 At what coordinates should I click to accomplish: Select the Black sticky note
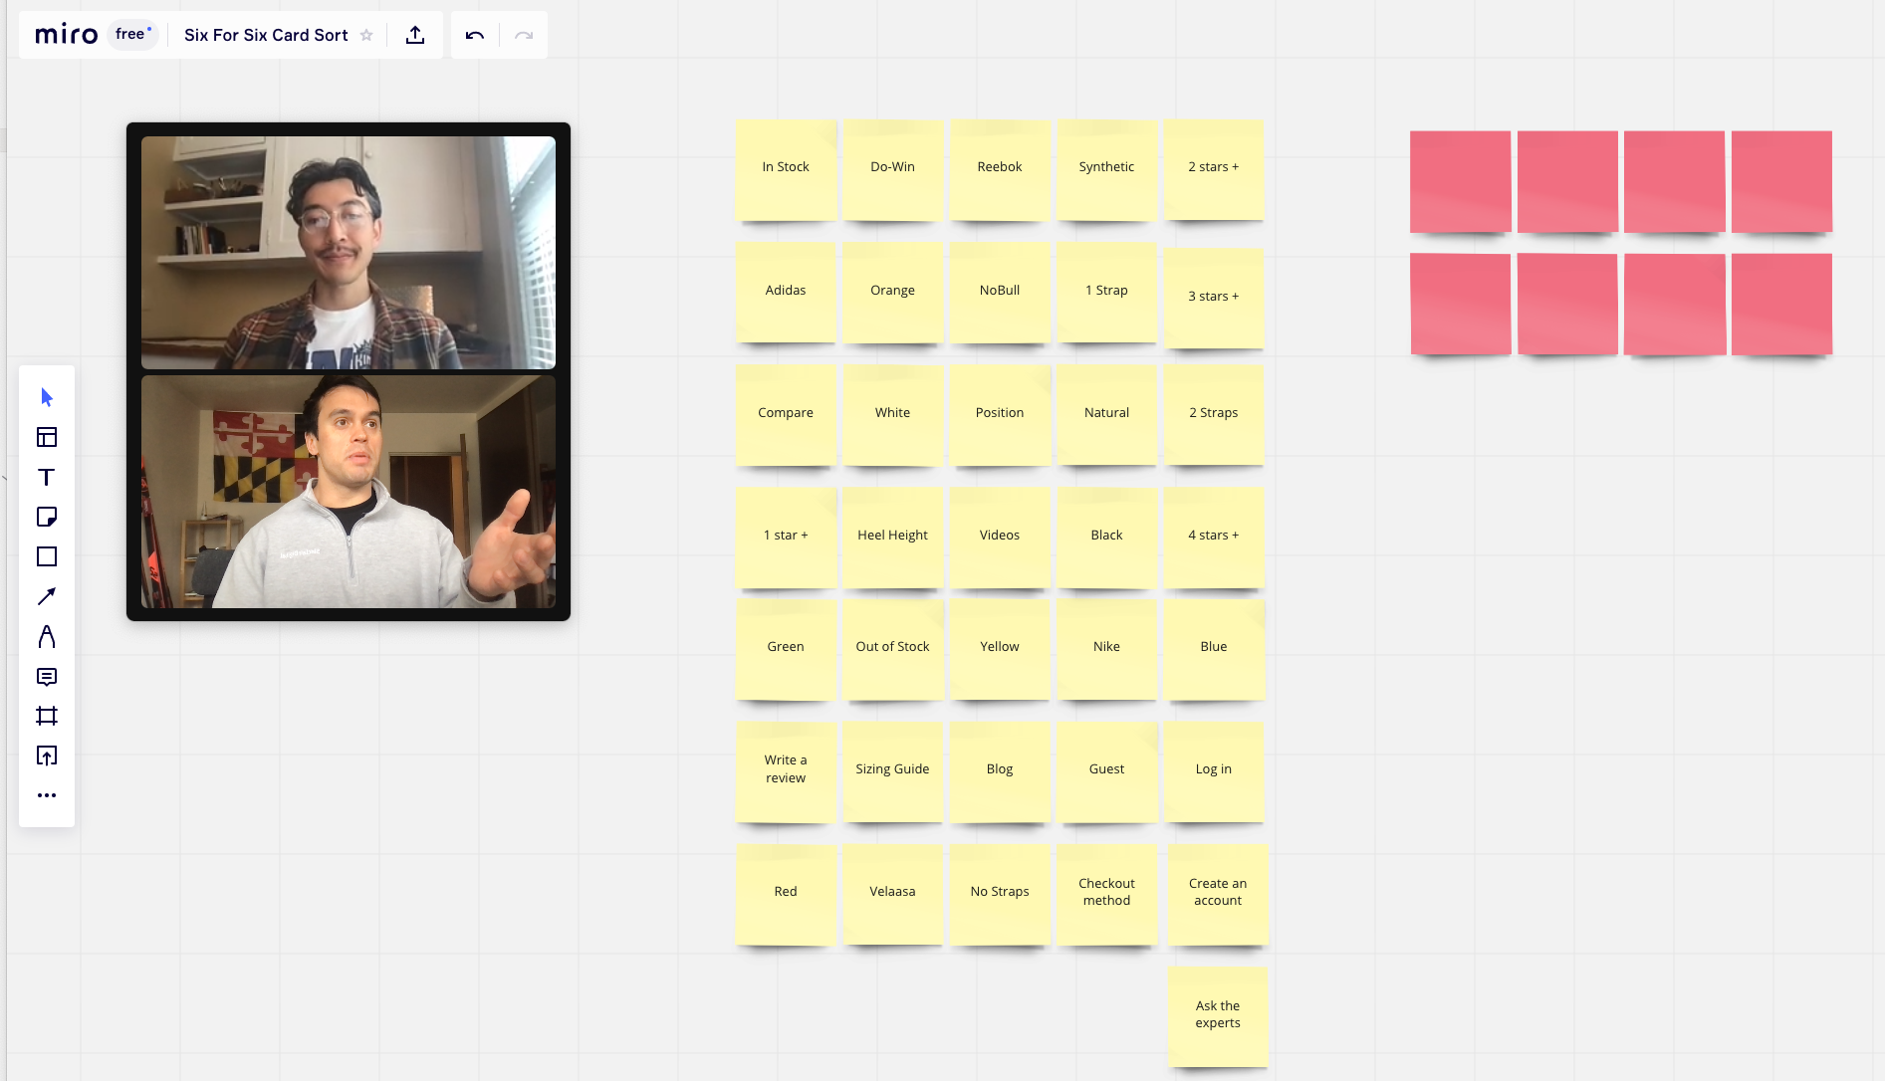click(x=1107, y=538)
